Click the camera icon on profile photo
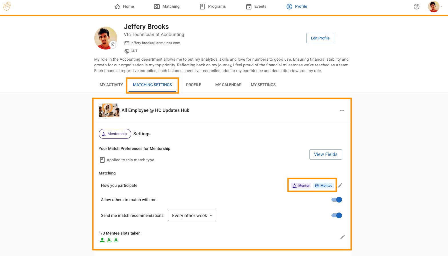This screenshot has height=256, width=448. 113,45
